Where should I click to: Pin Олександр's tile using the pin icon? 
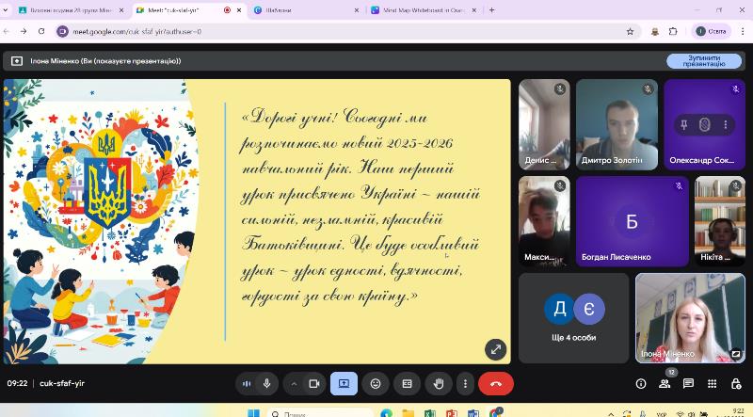(x=682, y=125)
